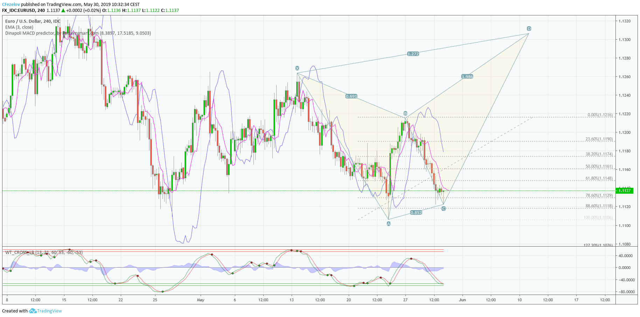Click the 40.0000 oscillator axis label
640x317 pixels.
pyautogui.click(x=625, y=256)
